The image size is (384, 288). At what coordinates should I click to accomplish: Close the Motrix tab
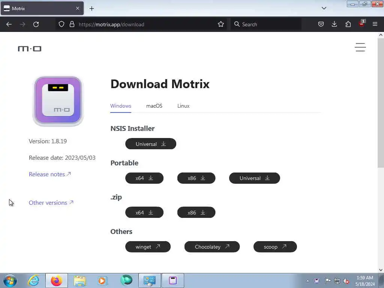click(78, 8)
